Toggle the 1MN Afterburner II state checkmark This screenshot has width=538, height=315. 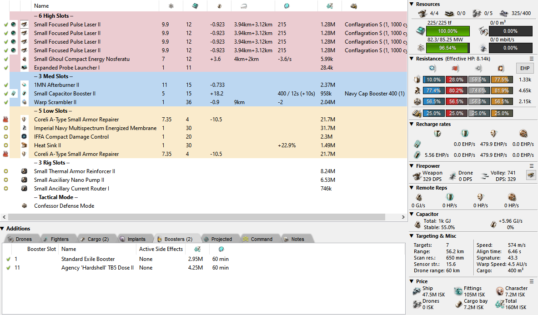click(x=5, y=85)
